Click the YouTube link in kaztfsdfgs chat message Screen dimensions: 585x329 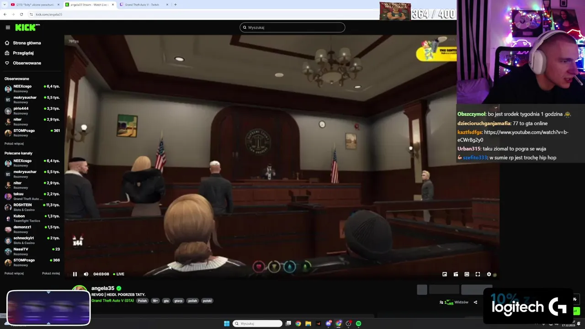pyautogui.click(x=513, y=136)
